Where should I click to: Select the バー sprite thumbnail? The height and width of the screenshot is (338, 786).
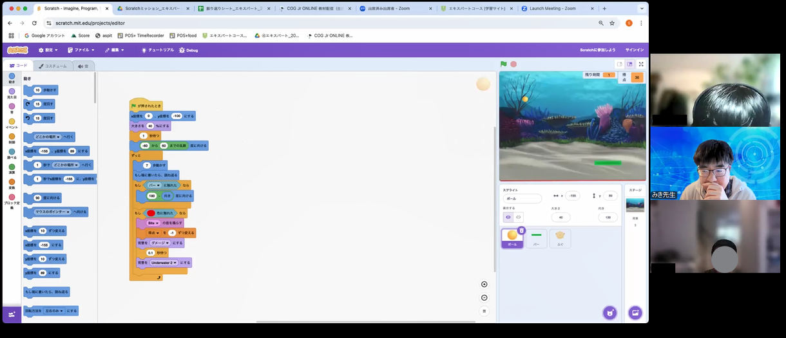[536, 238]
